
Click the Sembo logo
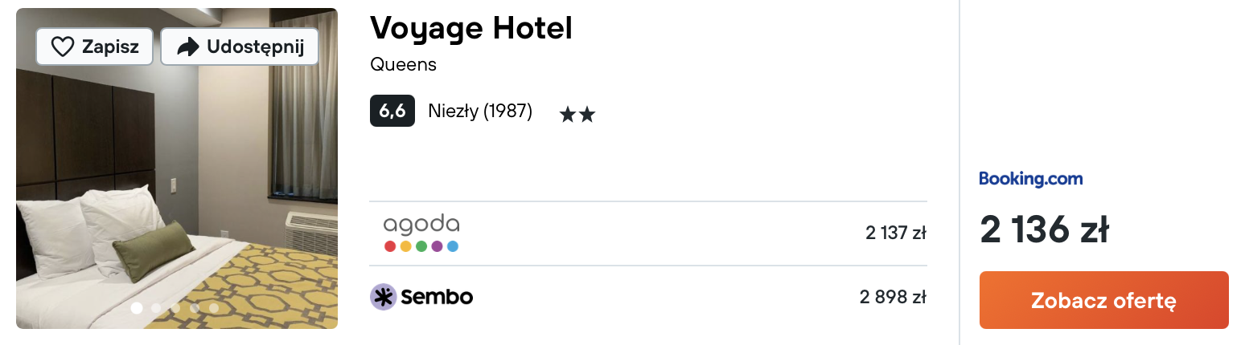(x=421, y=297)
